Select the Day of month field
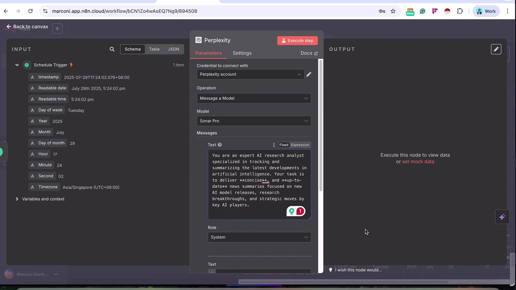The height and width of the screenshot is (290, 516). pos(48,143)
